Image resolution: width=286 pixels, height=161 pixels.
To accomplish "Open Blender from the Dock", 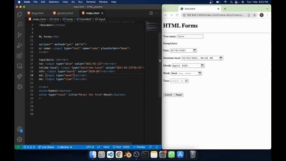I will (x=128, y=155).
